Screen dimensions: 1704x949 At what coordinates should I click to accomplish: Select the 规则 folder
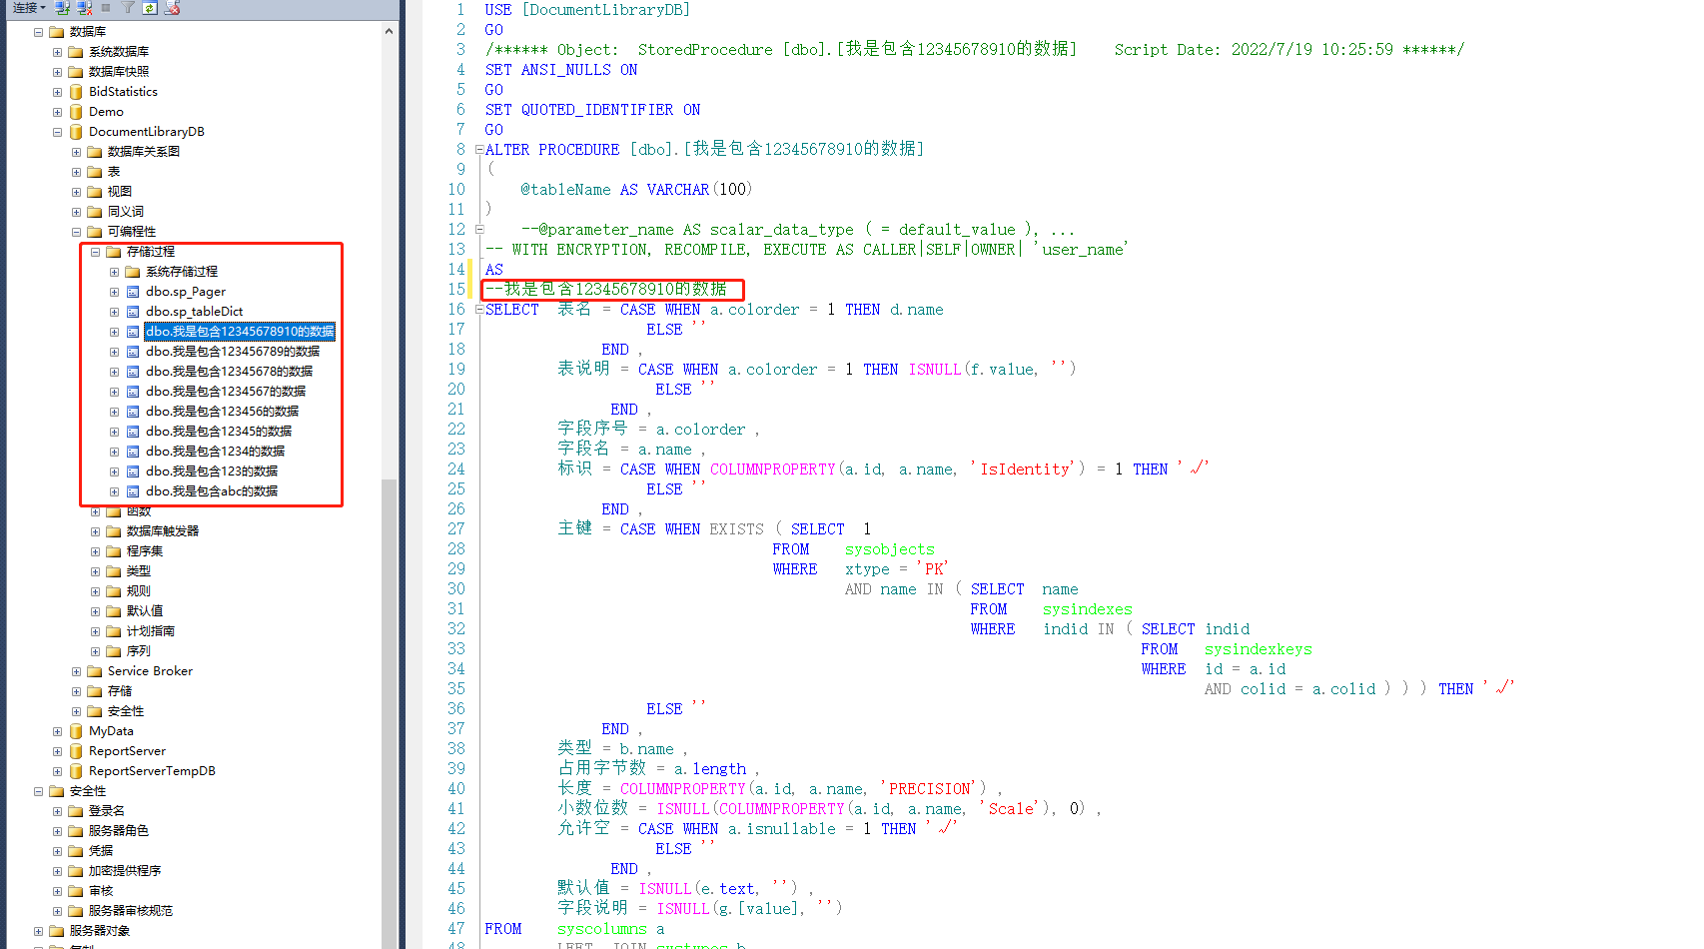139,591
